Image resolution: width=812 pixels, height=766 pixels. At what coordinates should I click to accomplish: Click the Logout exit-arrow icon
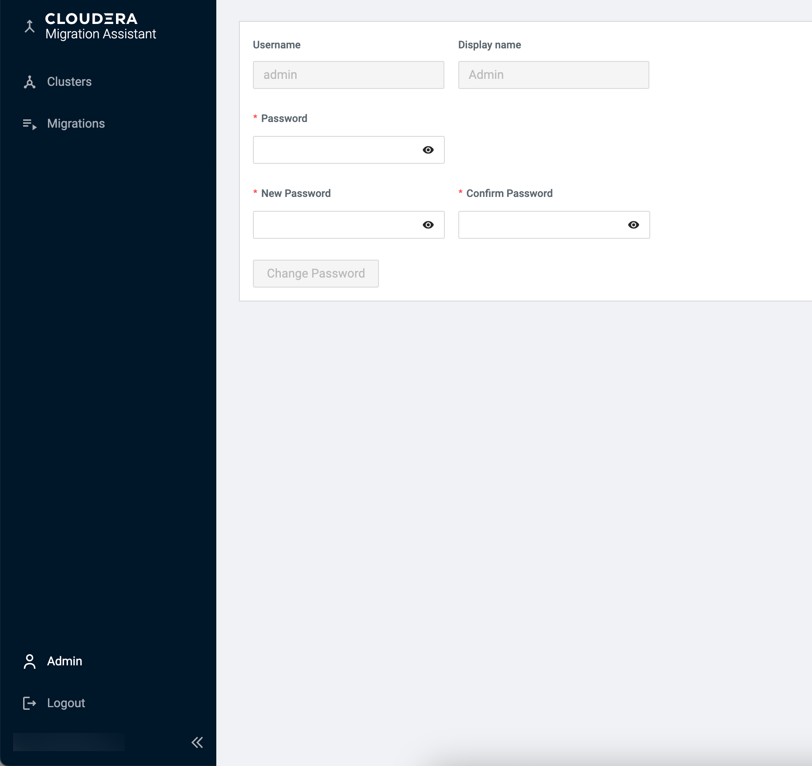click(x=29, y=703)
